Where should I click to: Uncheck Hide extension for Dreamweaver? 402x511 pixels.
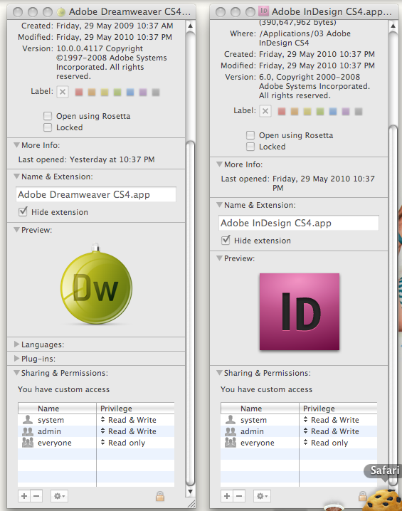pyautogui.click(x=23, y=212)
